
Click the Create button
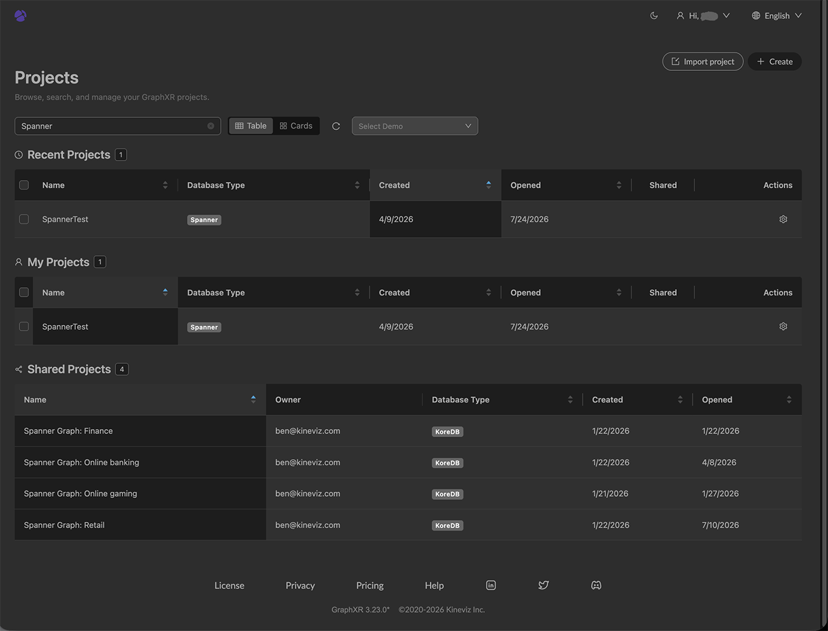pos(775,61)
